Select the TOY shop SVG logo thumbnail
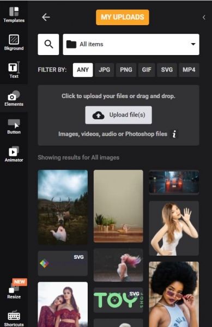 tap(118, 300)
